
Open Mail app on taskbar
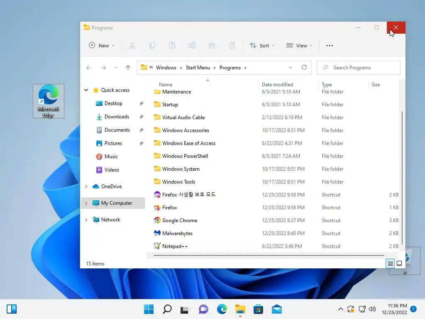point(277,309)
